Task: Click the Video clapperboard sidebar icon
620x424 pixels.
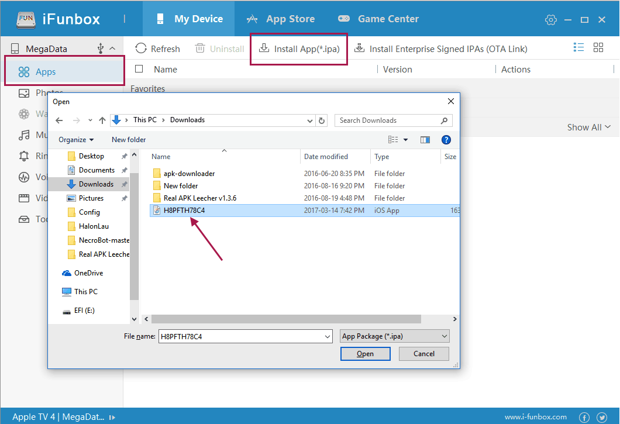Action: coord(24,198)
